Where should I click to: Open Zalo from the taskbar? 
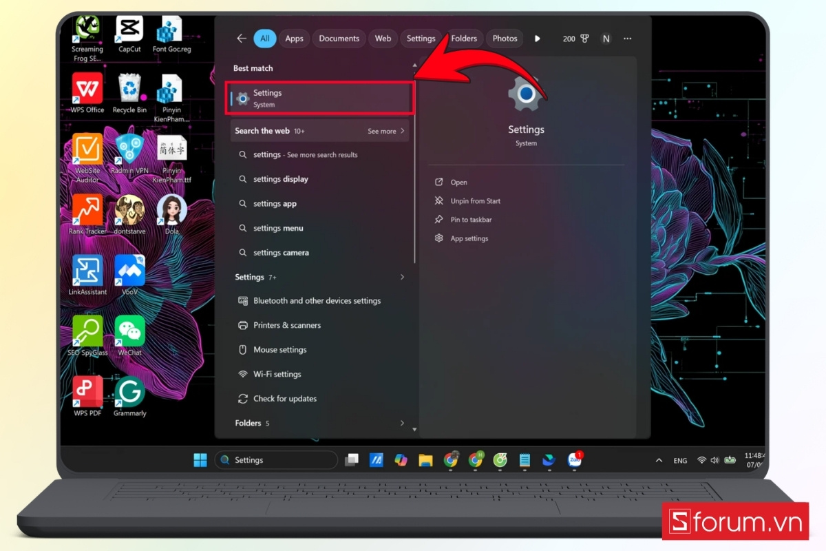coord(575,459)
